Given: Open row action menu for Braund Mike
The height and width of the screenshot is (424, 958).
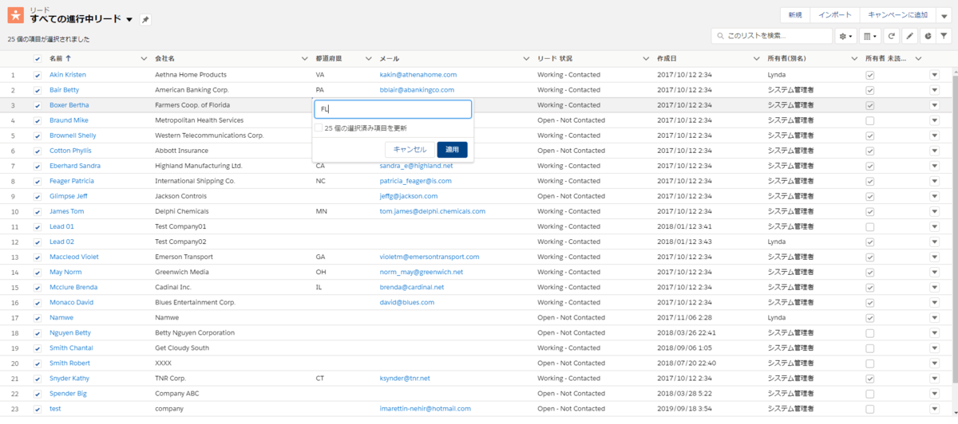Looking at the screenshot, I should click(x=935, y=120).
